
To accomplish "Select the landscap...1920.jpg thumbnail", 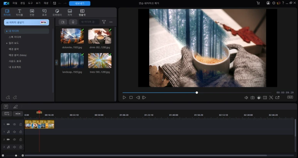I will [72, 60].
